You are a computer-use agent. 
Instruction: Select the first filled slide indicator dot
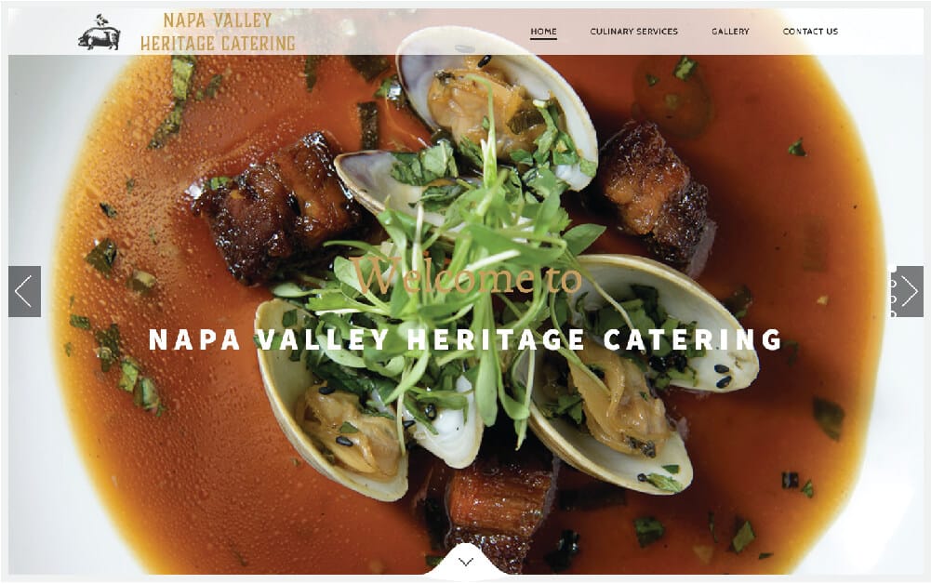point(893,269)
